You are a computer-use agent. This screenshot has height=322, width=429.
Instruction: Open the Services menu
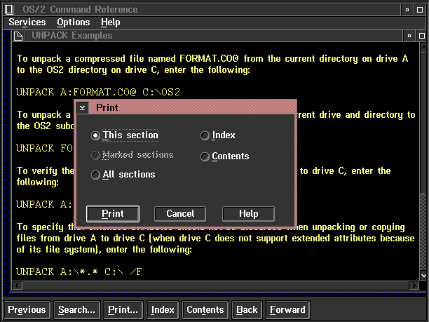tap(27, 22)
